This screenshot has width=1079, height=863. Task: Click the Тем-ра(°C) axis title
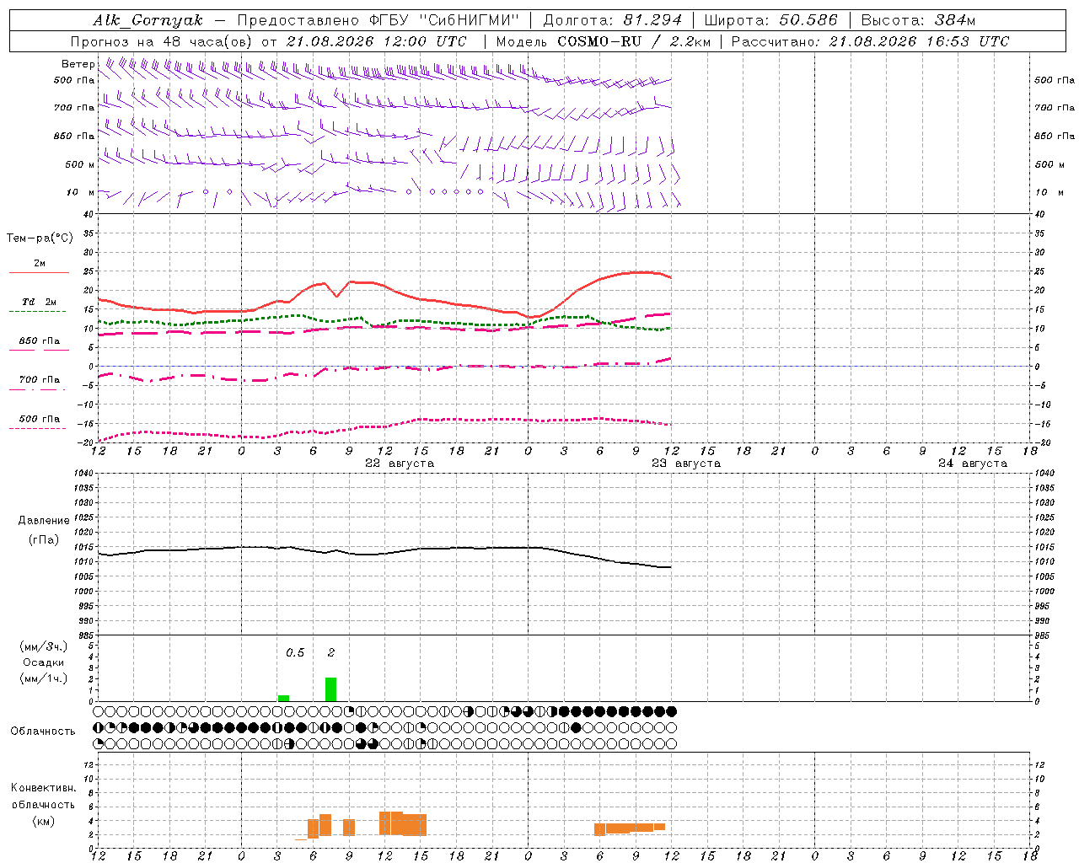[40, 239]
